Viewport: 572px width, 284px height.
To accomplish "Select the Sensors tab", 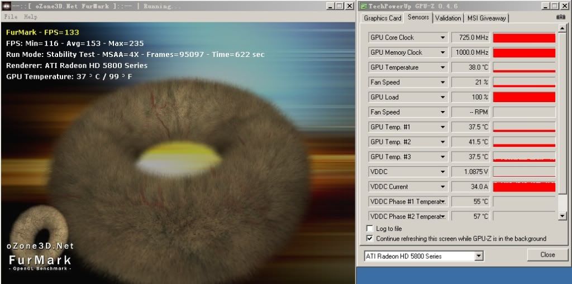I will click(418, 17).
